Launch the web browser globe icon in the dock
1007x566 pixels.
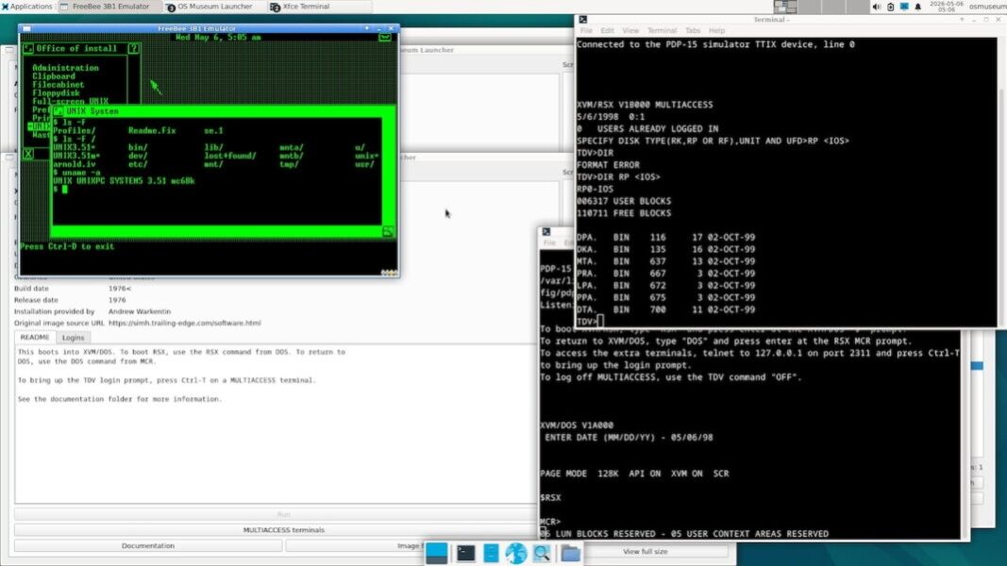pos(515,553)
